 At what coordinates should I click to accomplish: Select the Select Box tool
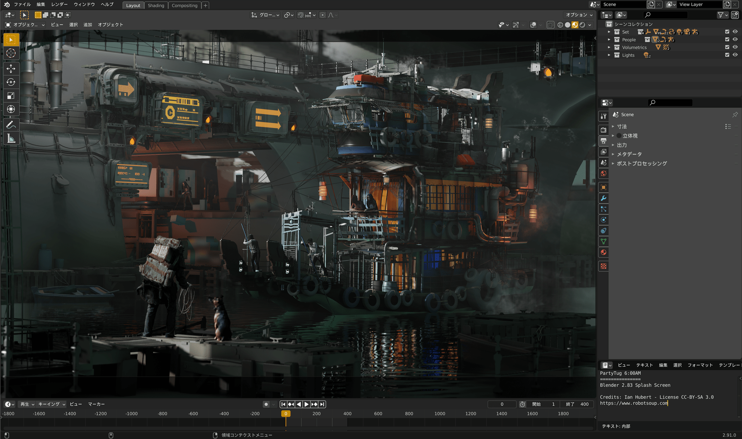[11, 40]
